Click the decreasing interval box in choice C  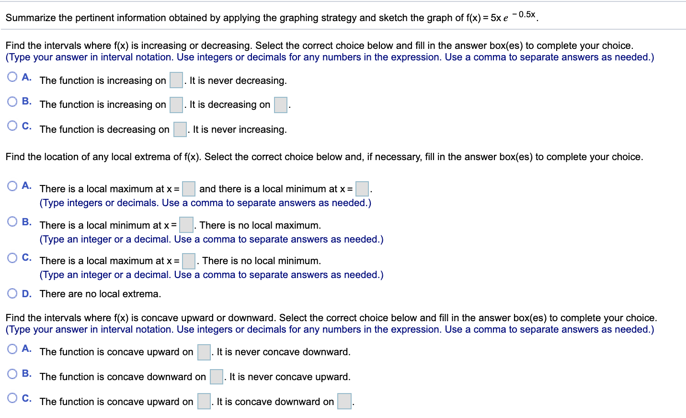(179, 129)
